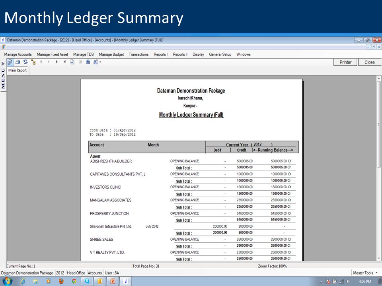Open Skype from the taskbar
Screen dimensions: 382x286
pyautogui.click(x=87, y=281)
